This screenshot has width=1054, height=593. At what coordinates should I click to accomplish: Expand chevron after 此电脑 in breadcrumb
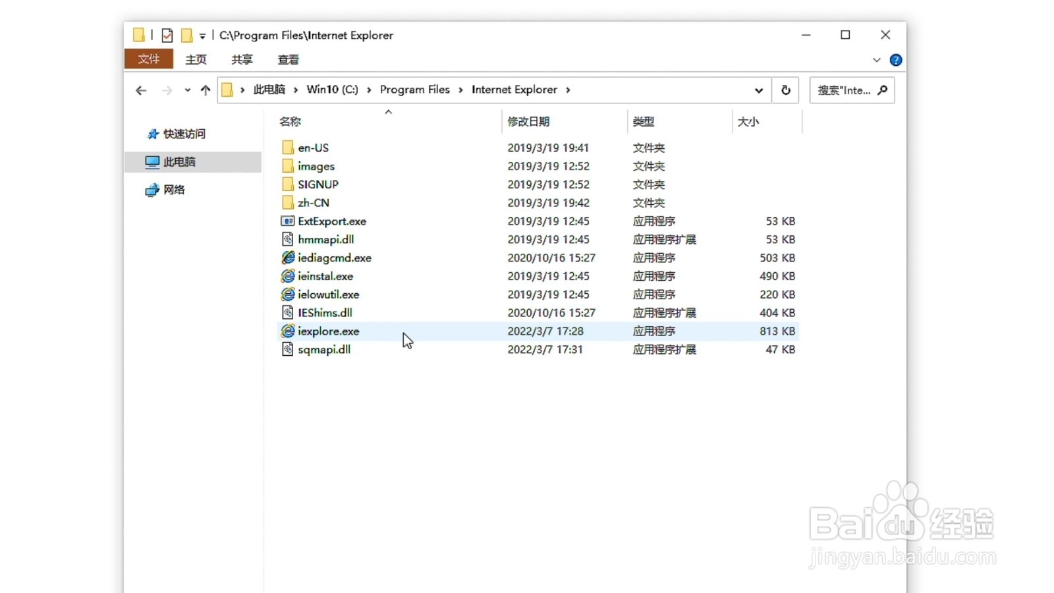click(x=296, y=90)
